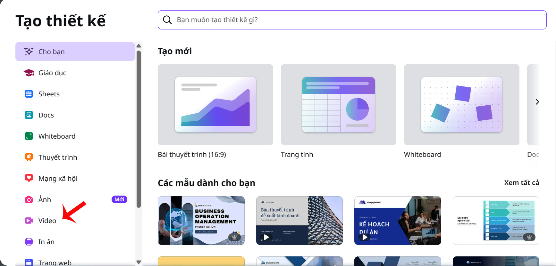Click the Mới badge next to Ảnh
Image resolution: width=556 pixels, height=266 pixels.
point(119,199)
